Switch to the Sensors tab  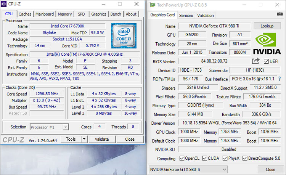186,16
